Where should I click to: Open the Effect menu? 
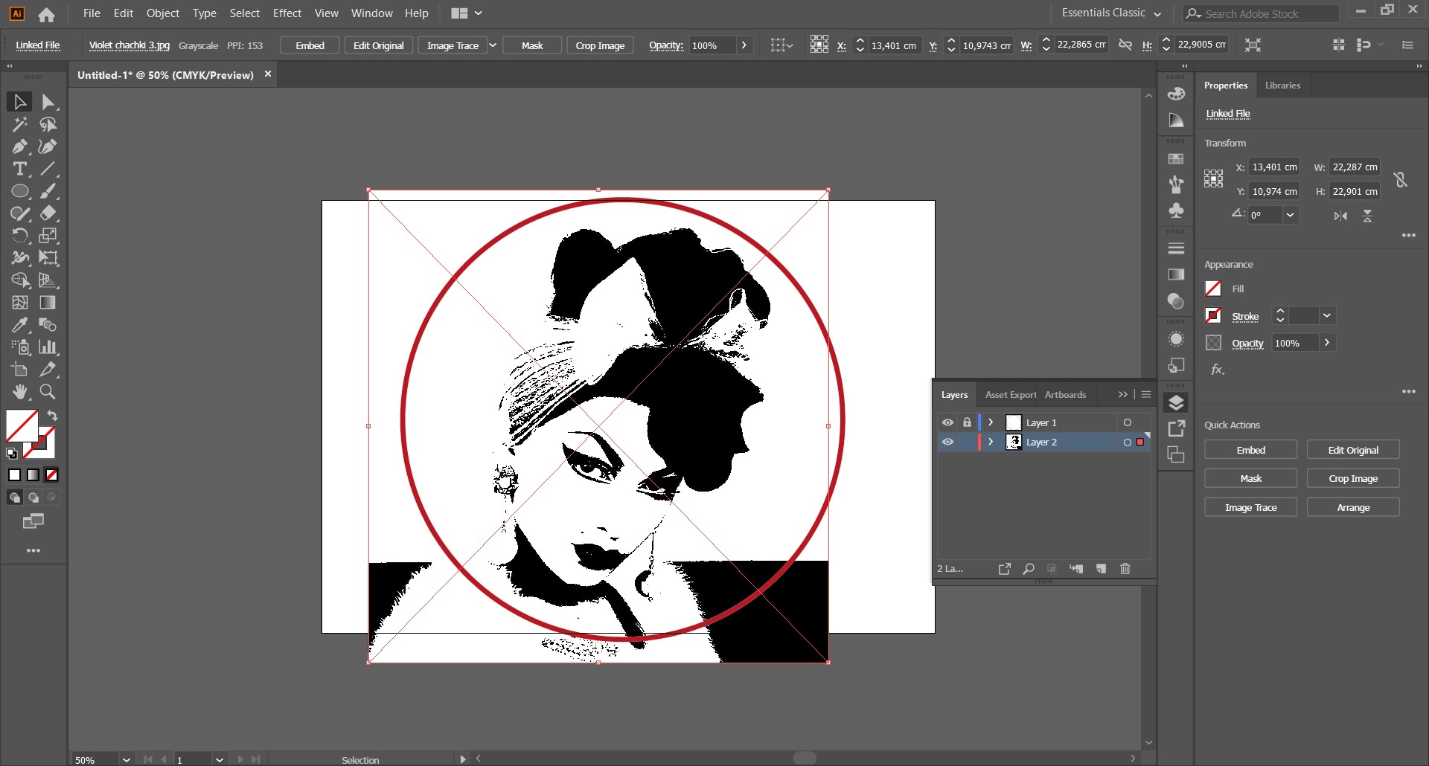(x=287, y=13)
